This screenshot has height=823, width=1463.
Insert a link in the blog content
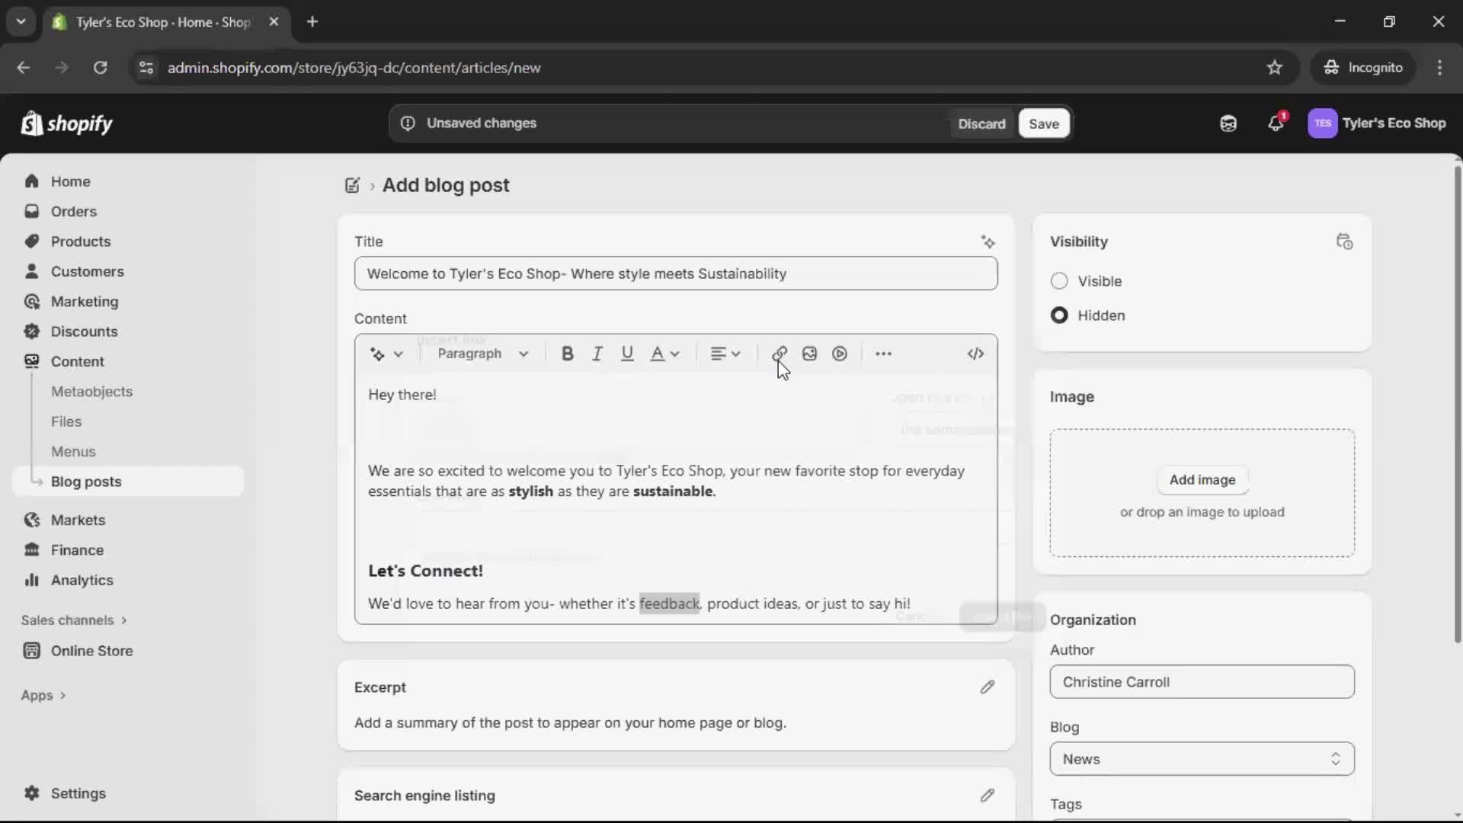(779, 353)
